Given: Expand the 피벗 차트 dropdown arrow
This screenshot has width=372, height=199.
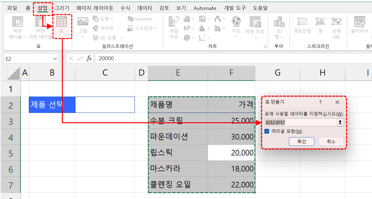Looking at the screenshot, I should coord(255,37).
